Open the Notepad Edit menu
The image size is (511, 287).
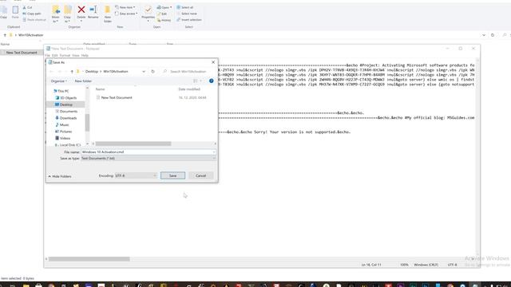coord(55,56)
